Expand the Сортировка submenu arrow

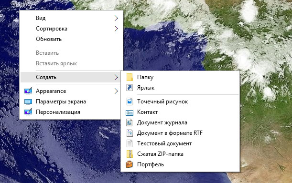point(116,29)
